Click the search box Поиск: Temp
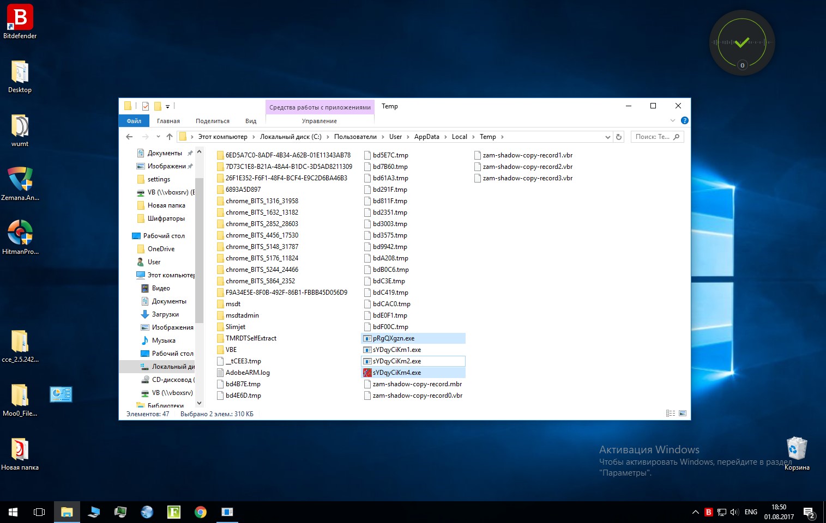This screenshot has width=826, height=523. pyautogui.click(x=653, y=137)
